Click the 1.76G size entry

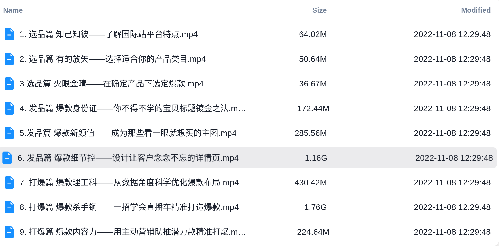click(x=315, y=207)
